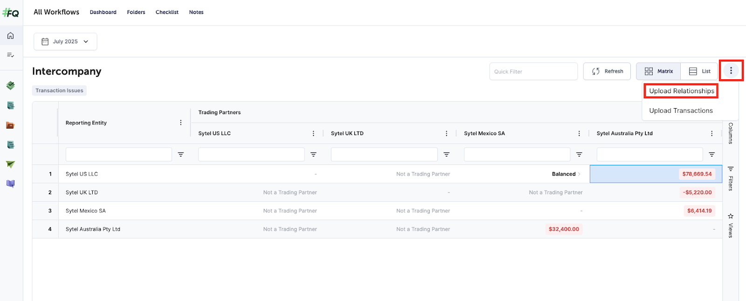Open the checklist icon below home
Image resolution: width=746 pixels, height=301 pixels.
(10, 55)
